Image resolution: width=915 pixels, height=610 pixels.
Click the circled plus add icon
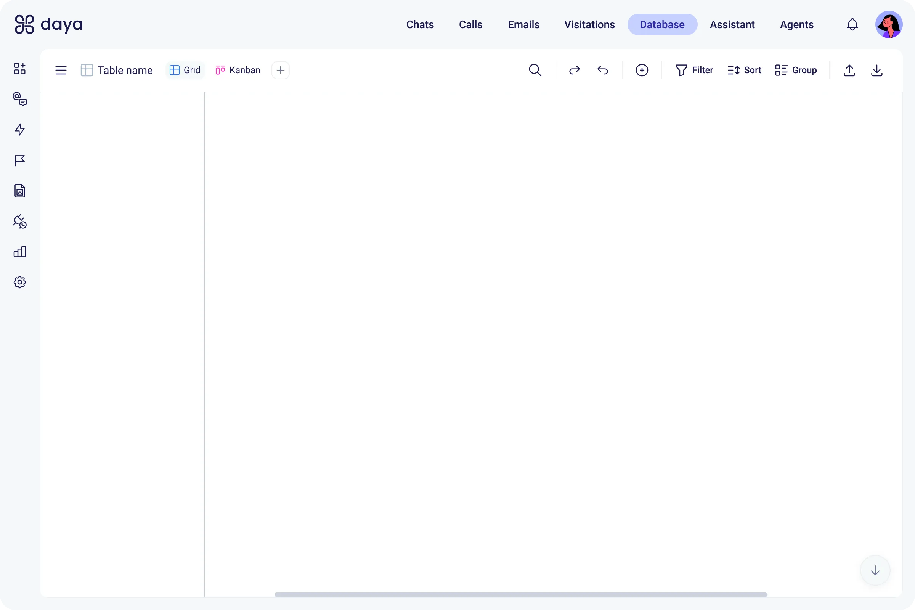pos(642,70)
